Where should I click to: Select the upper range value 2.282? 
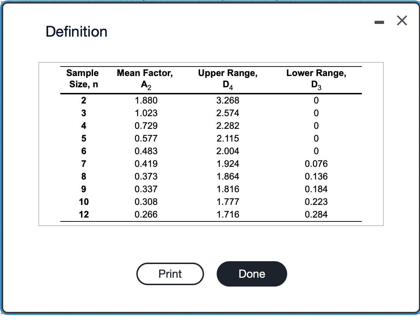228,126
